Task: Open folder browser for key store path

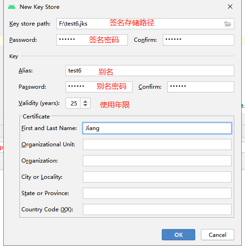Action: (228, 24)
